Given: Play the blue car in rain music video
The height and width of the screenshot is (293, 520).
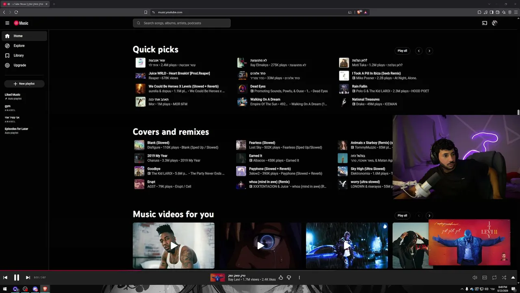Looking at the screenshot, I should [347, 245].
